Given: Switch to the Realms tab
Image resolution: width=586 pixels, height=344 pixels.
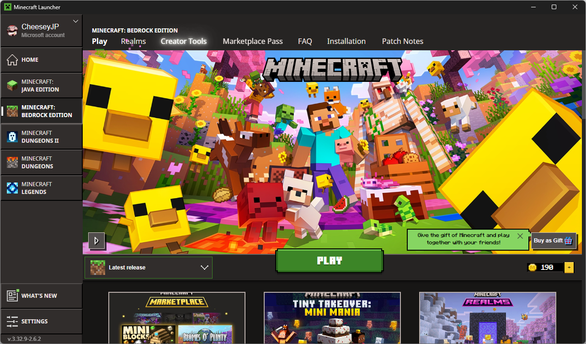Looking at the screenshot, I should pyautogui.click(x=133, y=41).
